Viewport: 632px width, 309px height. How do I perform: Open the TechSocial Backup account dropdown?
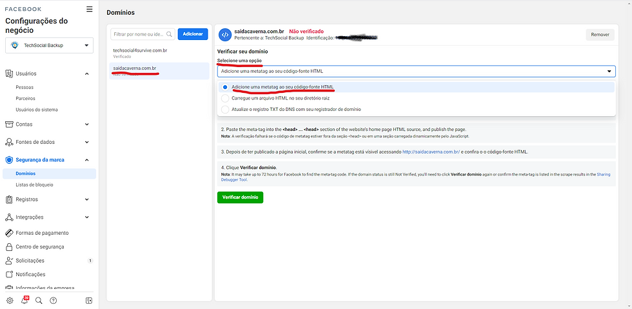pyautogui.click(x=49, y=46)
